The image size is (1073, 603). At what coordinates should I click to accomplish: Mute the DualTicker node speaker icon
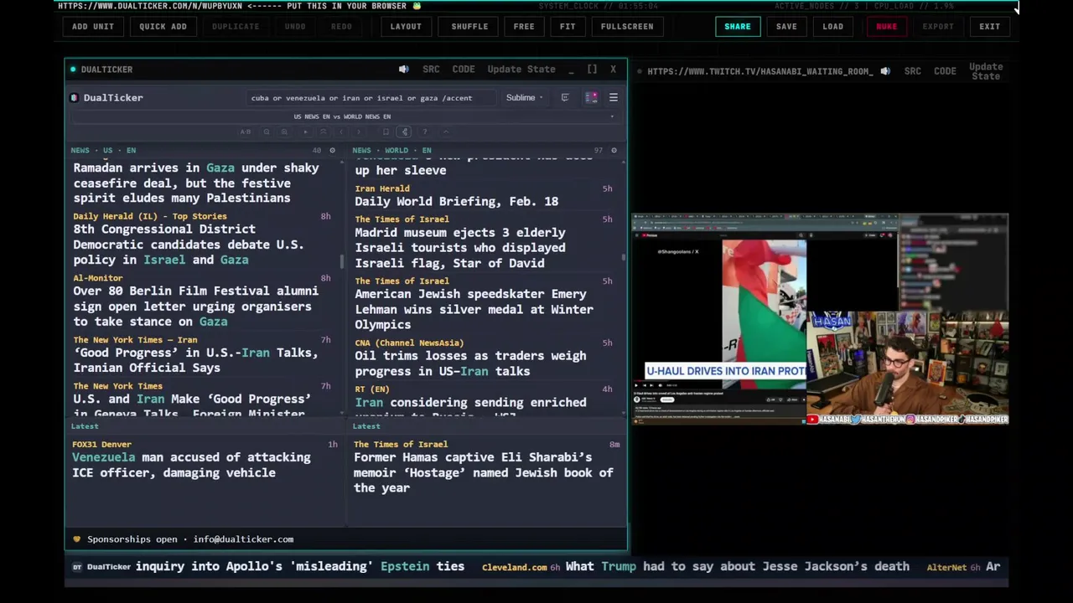tap(403, 70)
